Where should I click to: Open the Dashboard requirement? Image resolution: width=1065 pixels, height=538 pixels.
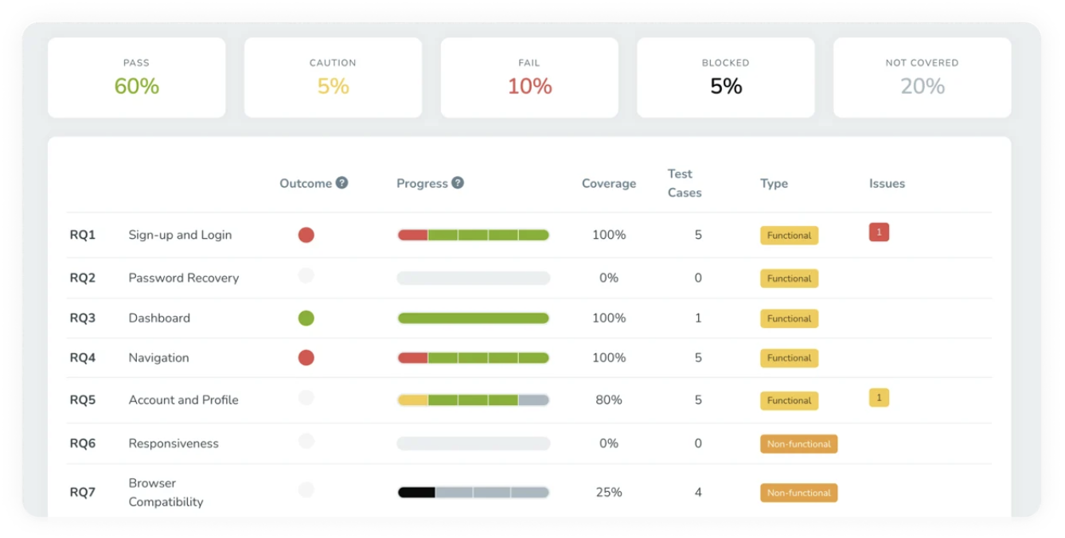(159, 318)
